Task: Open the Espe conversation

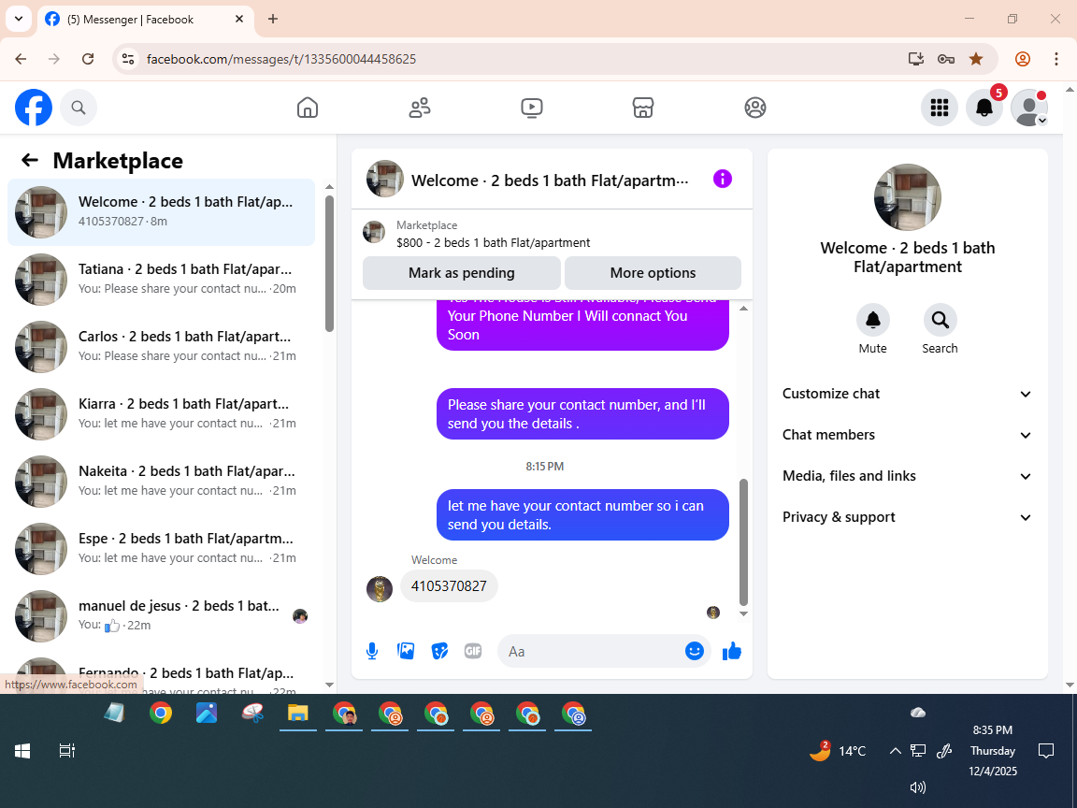Action: point(162,549)
